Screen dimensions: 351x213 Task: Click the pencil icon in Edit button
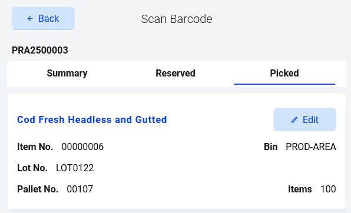pyautogui.click(x=294, y=120)
